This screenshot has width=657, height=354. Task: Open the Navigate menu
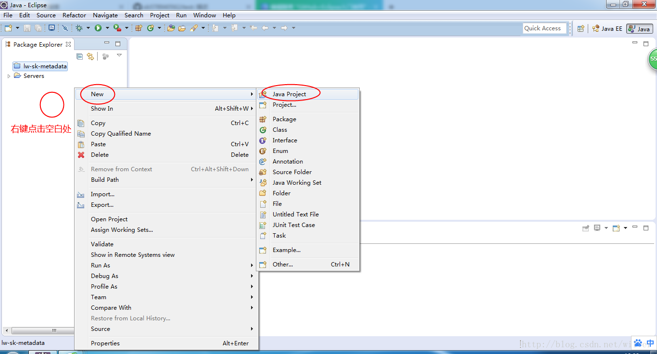coord(105,15)
